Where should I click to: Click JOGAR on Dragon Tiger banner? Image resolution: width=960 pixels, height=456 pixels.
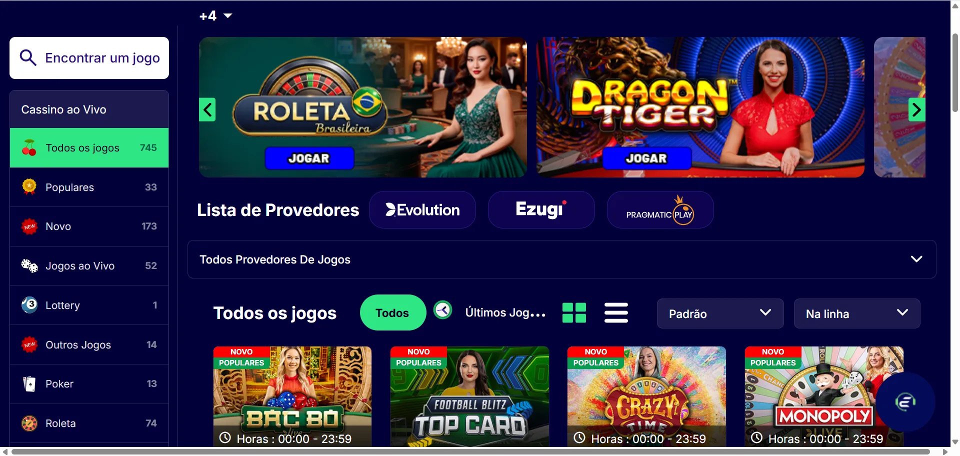pyautogui.click(x=647, y=158)
